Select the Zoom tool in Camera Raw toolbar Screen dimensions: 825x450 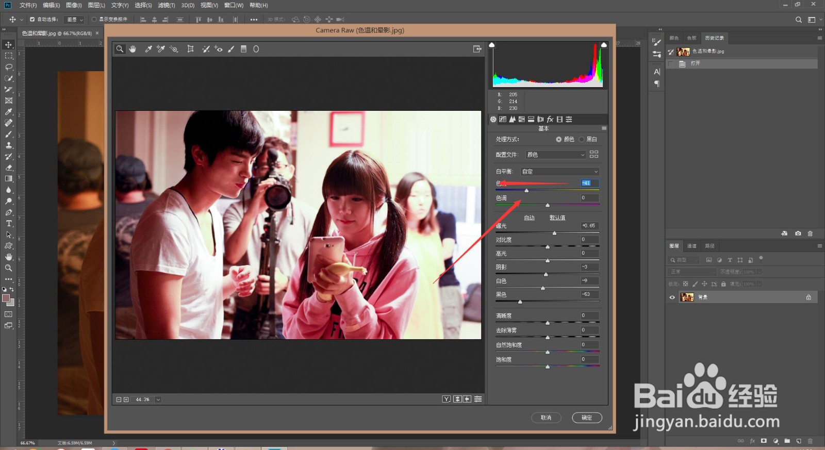(x=120, y=49)
